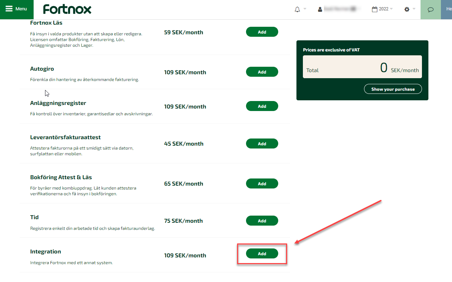Add the Fortnox Läs license
This screenshot has height=282, width=452.
[262, 32]
